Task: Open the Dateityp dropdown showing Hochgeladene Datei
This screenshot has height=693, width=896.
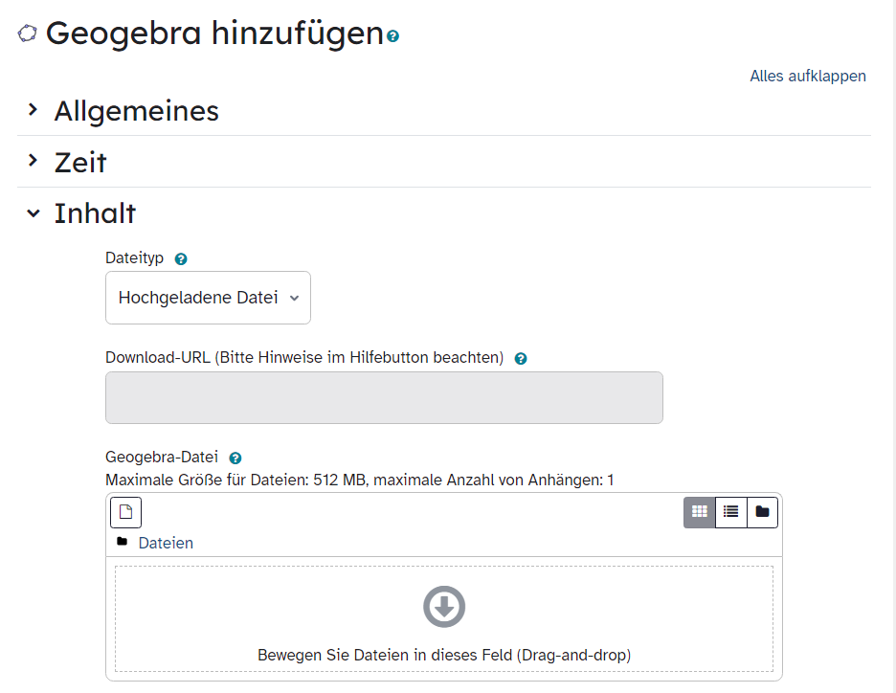Action: (208, 298)
